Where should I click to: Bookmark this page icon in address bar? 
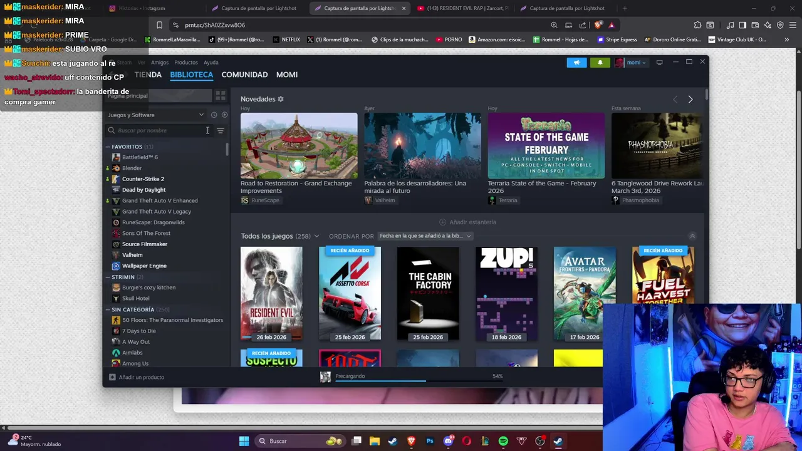[x=159, y=25]
